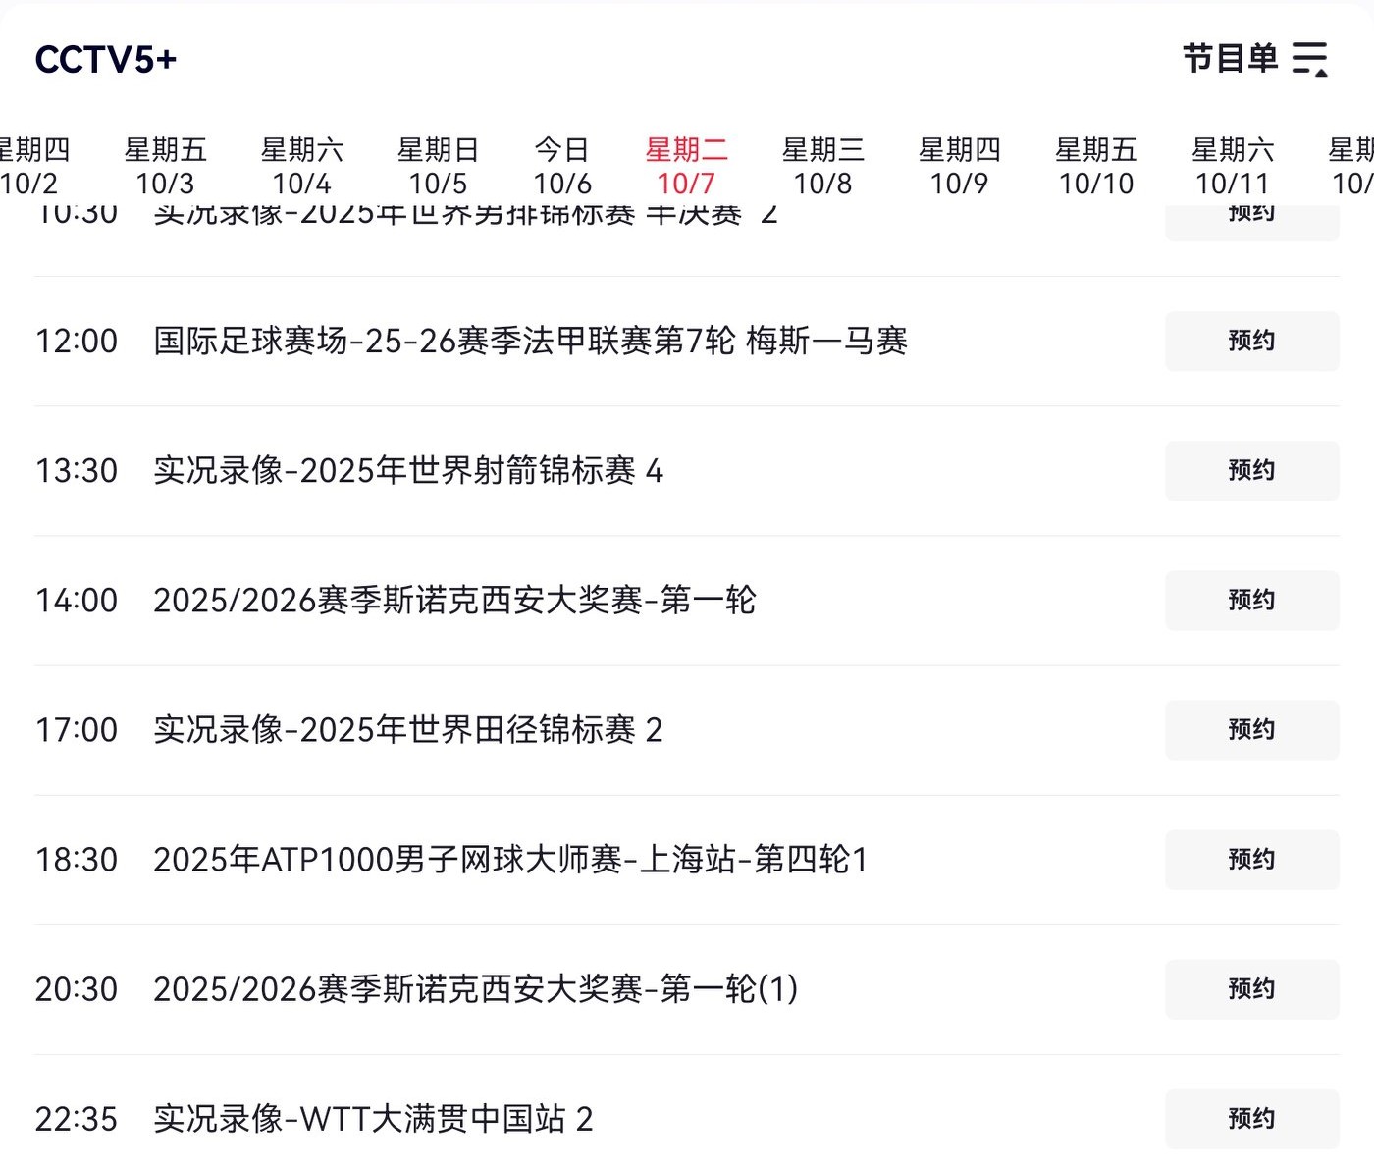1374x1161 pixels.
Task: Reserve the 12:00 法甲联赛 梅斯—马赛 program
Action: pyautogui.click(x=1251, y=341)
